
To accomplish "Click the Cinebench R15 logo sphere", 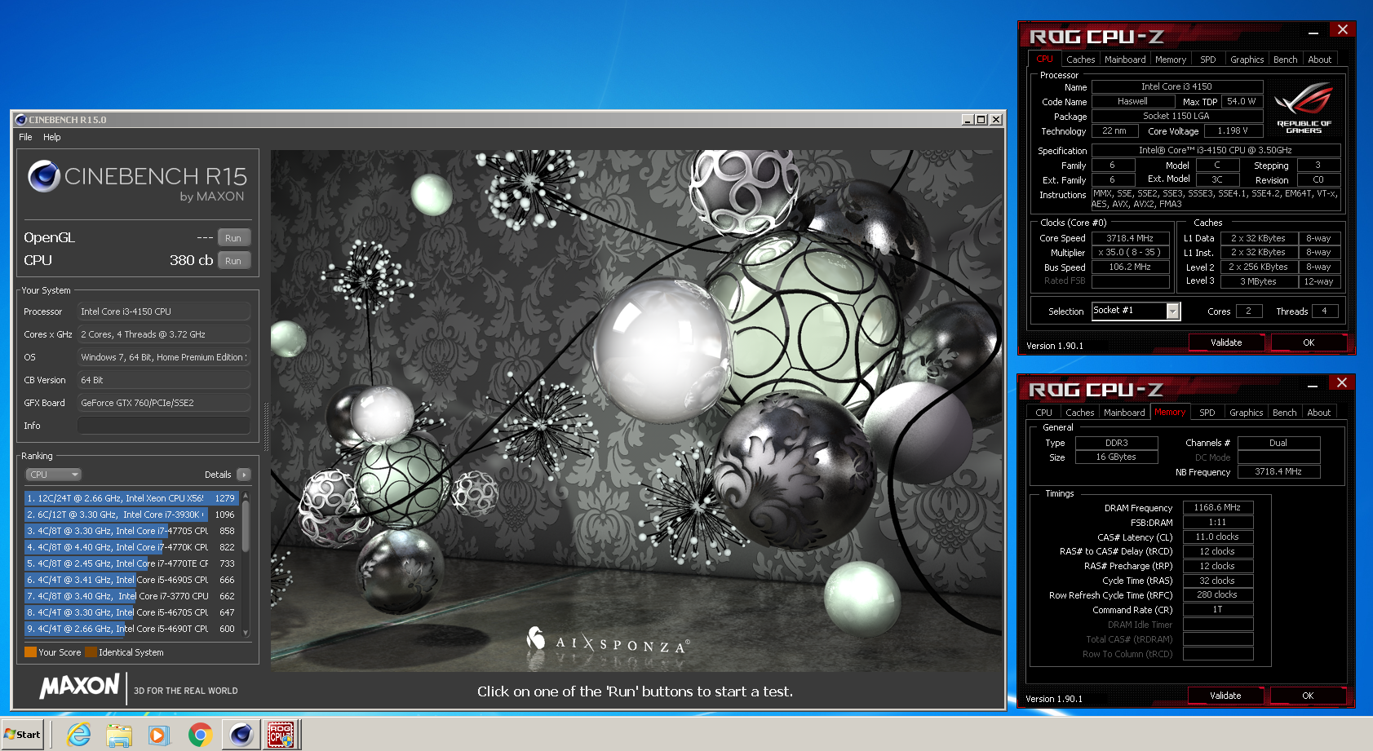I will click(44, 176).
